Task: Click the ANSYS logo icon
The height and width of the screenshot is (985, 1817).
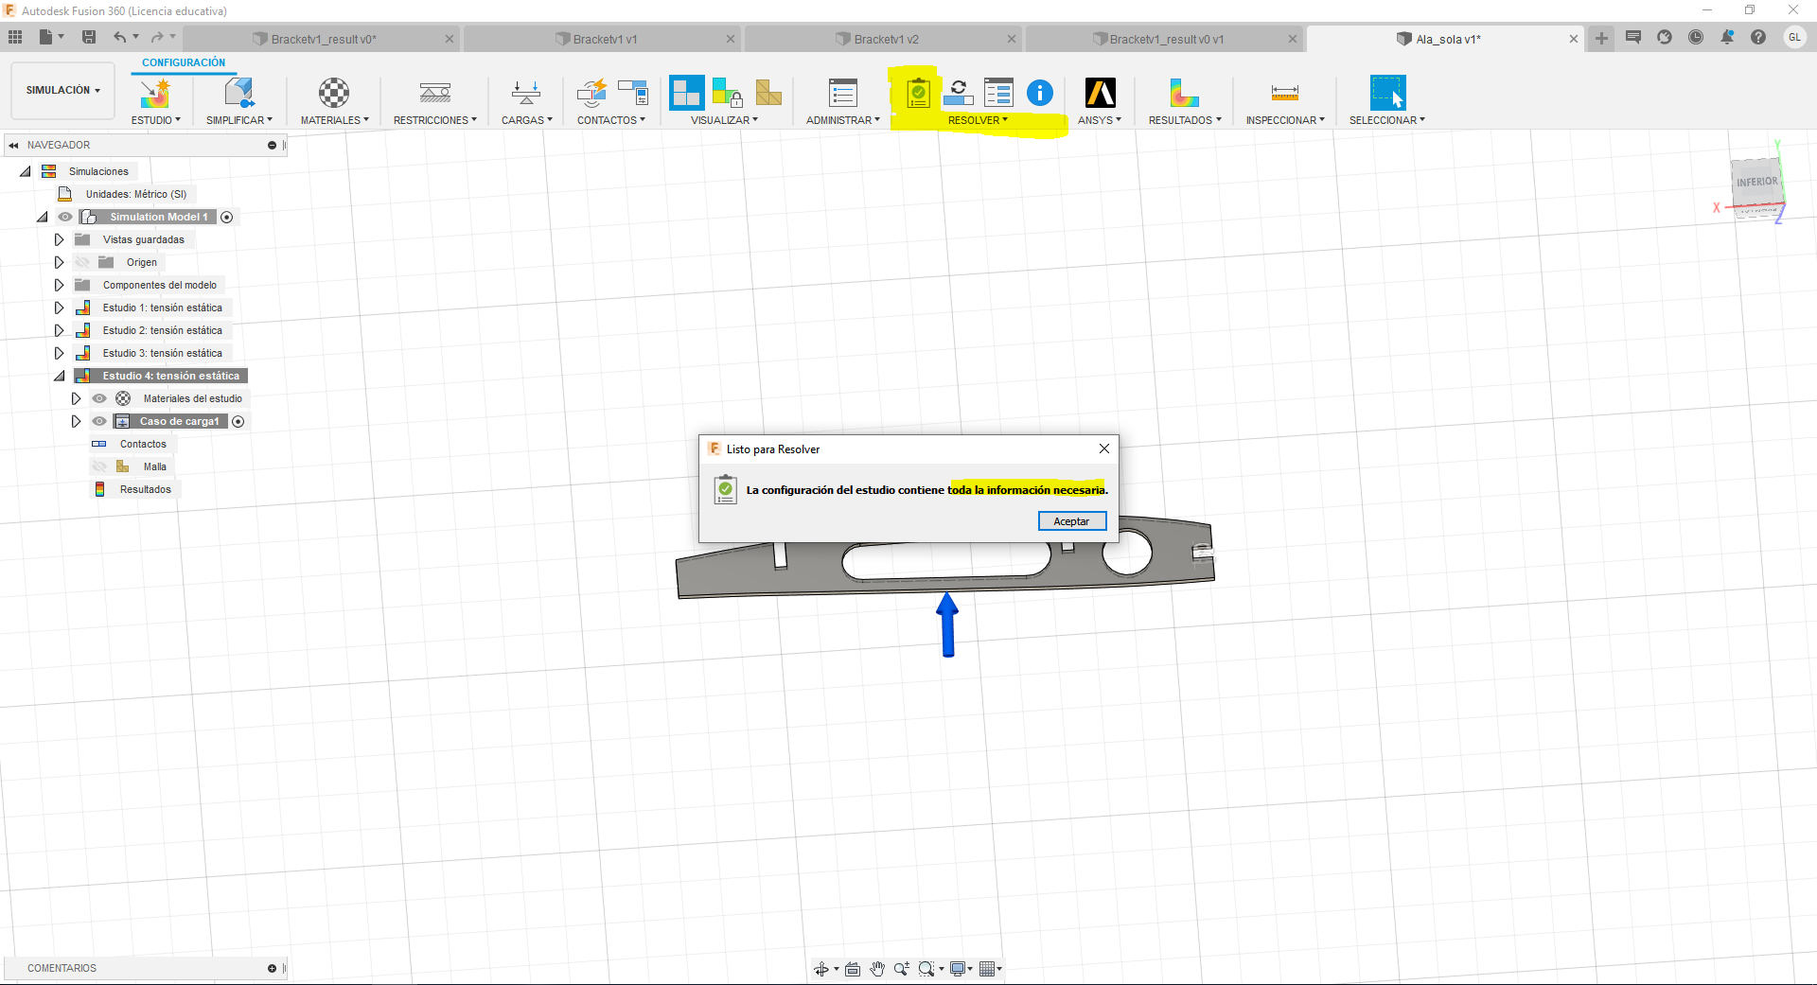Action: [1100, 93]
